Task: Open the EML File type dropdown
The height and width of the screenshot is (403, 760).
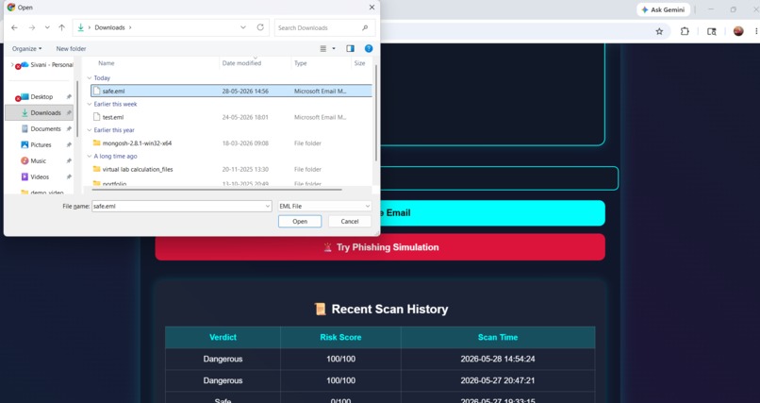Action: pos(324,206)
